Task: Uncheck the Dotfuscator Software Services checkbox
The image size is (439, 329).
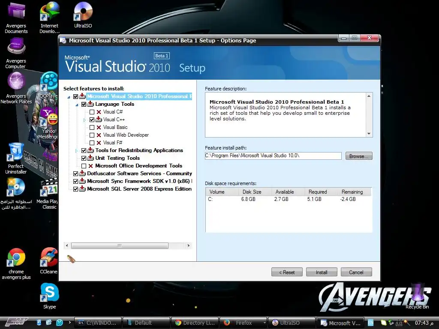Action: point(75,174)
